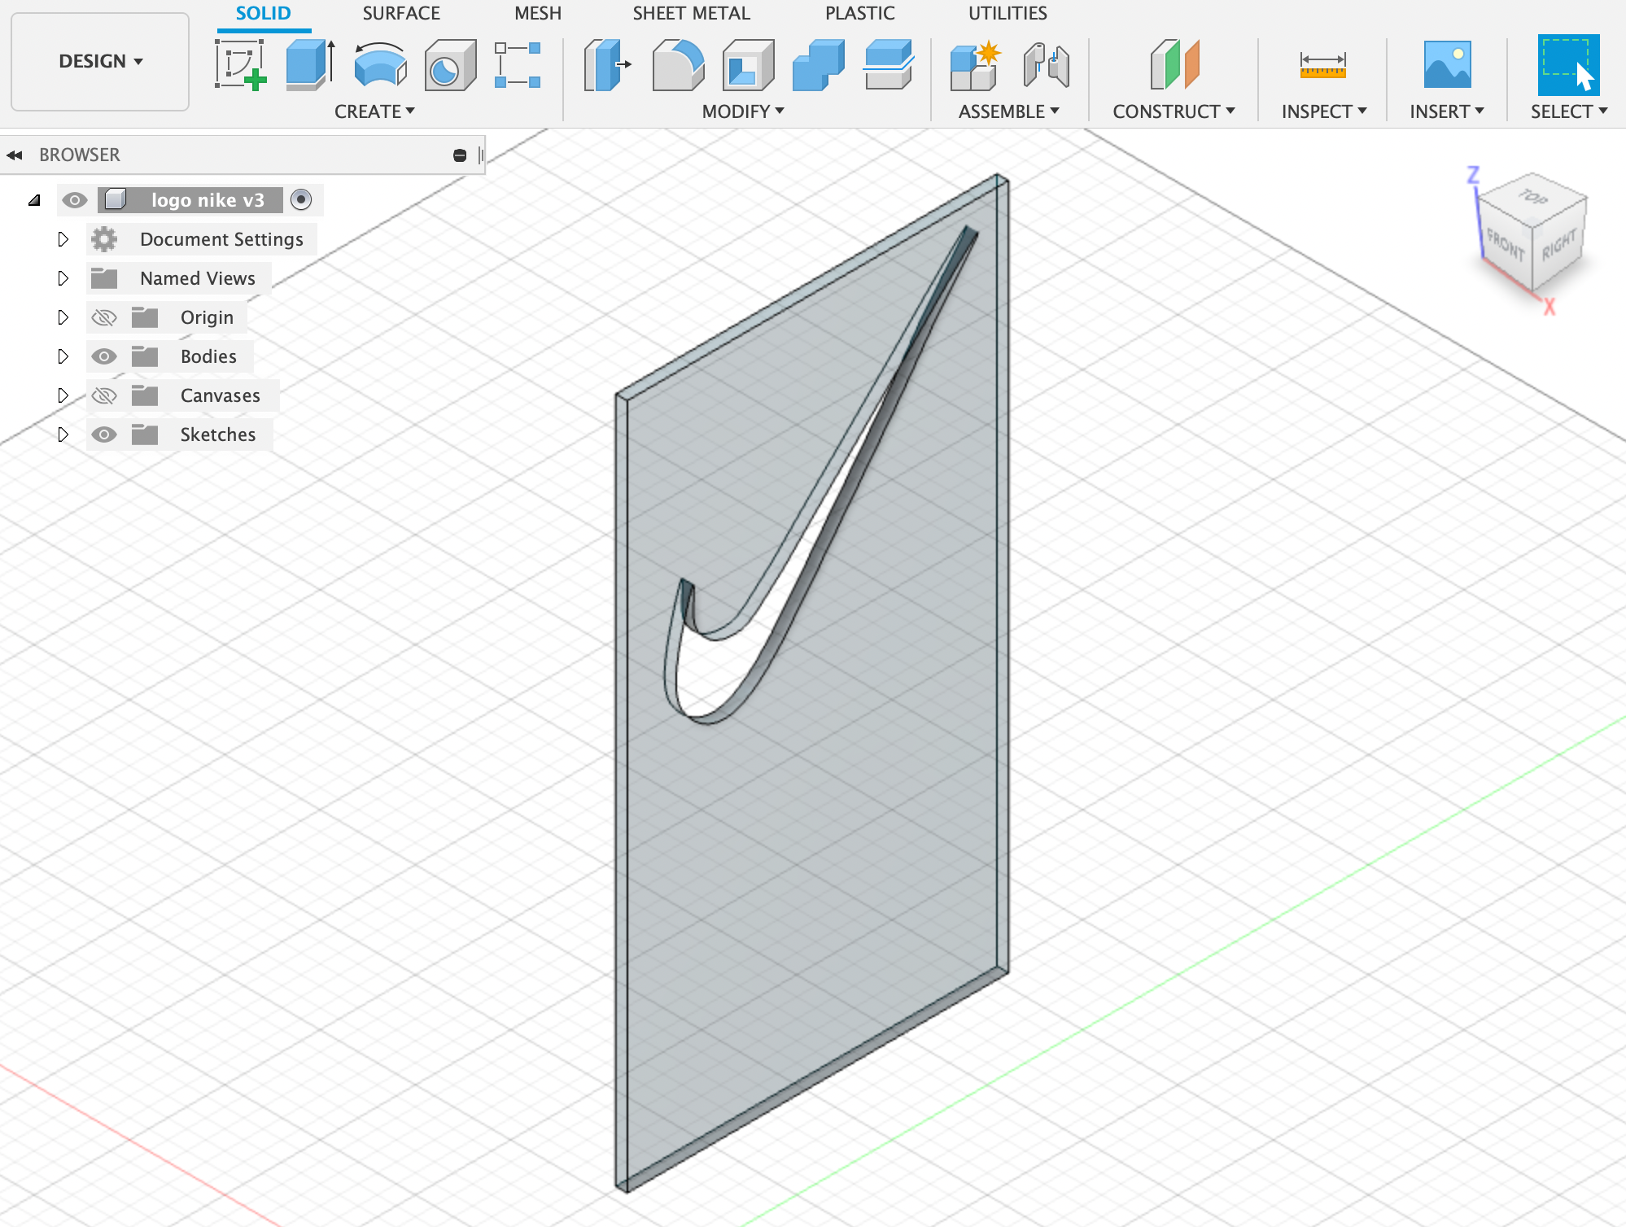1626x1227 pixels.
Task: Click the Named Views folder icon
Action: click(104, 278)
